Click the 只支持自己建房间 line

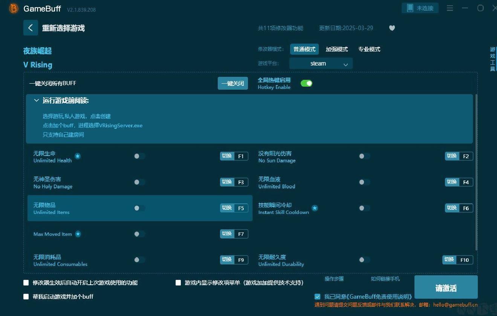(x=63, y=134)
